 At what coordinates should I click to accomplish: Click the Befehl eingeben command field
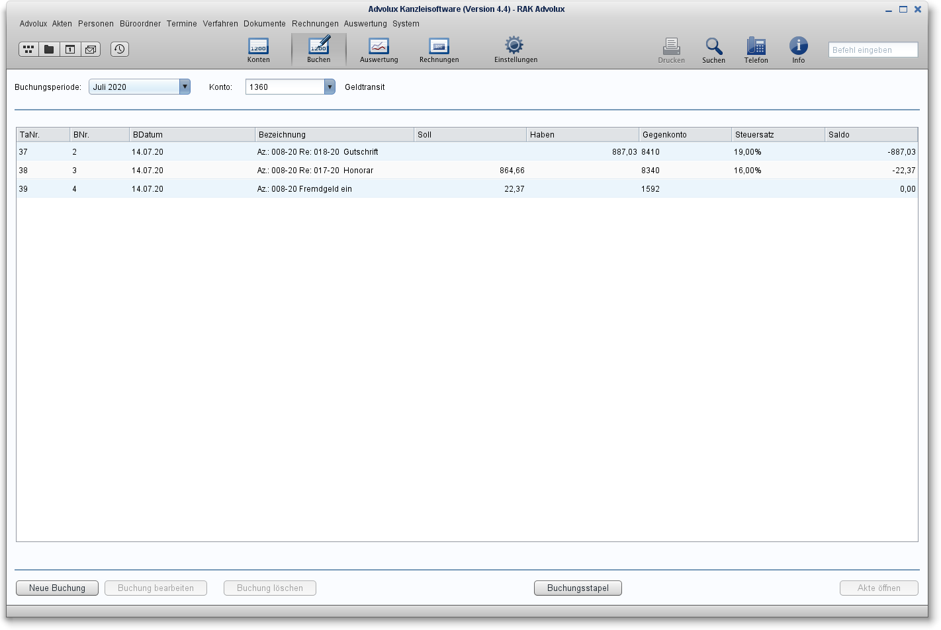tap(873, 50)
